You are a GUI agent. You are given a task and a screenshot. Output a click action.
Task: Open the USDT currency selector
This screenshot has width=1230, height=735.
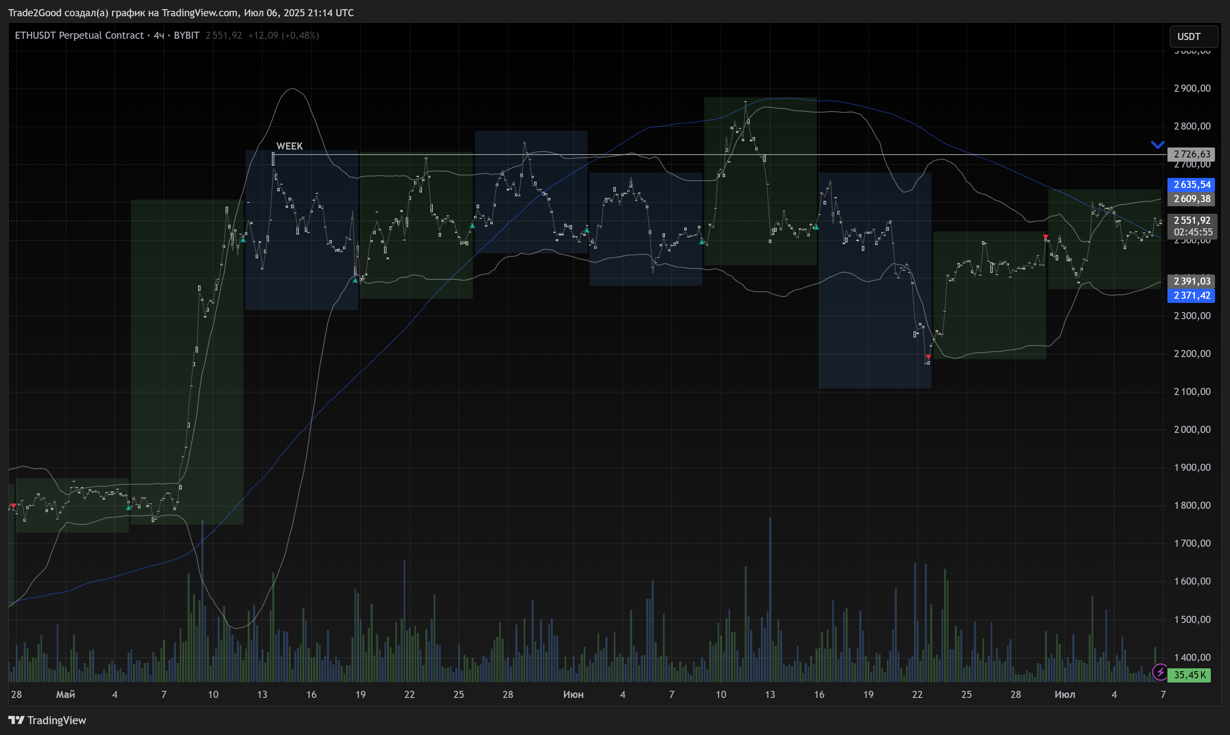click(x=1193, y=37)
